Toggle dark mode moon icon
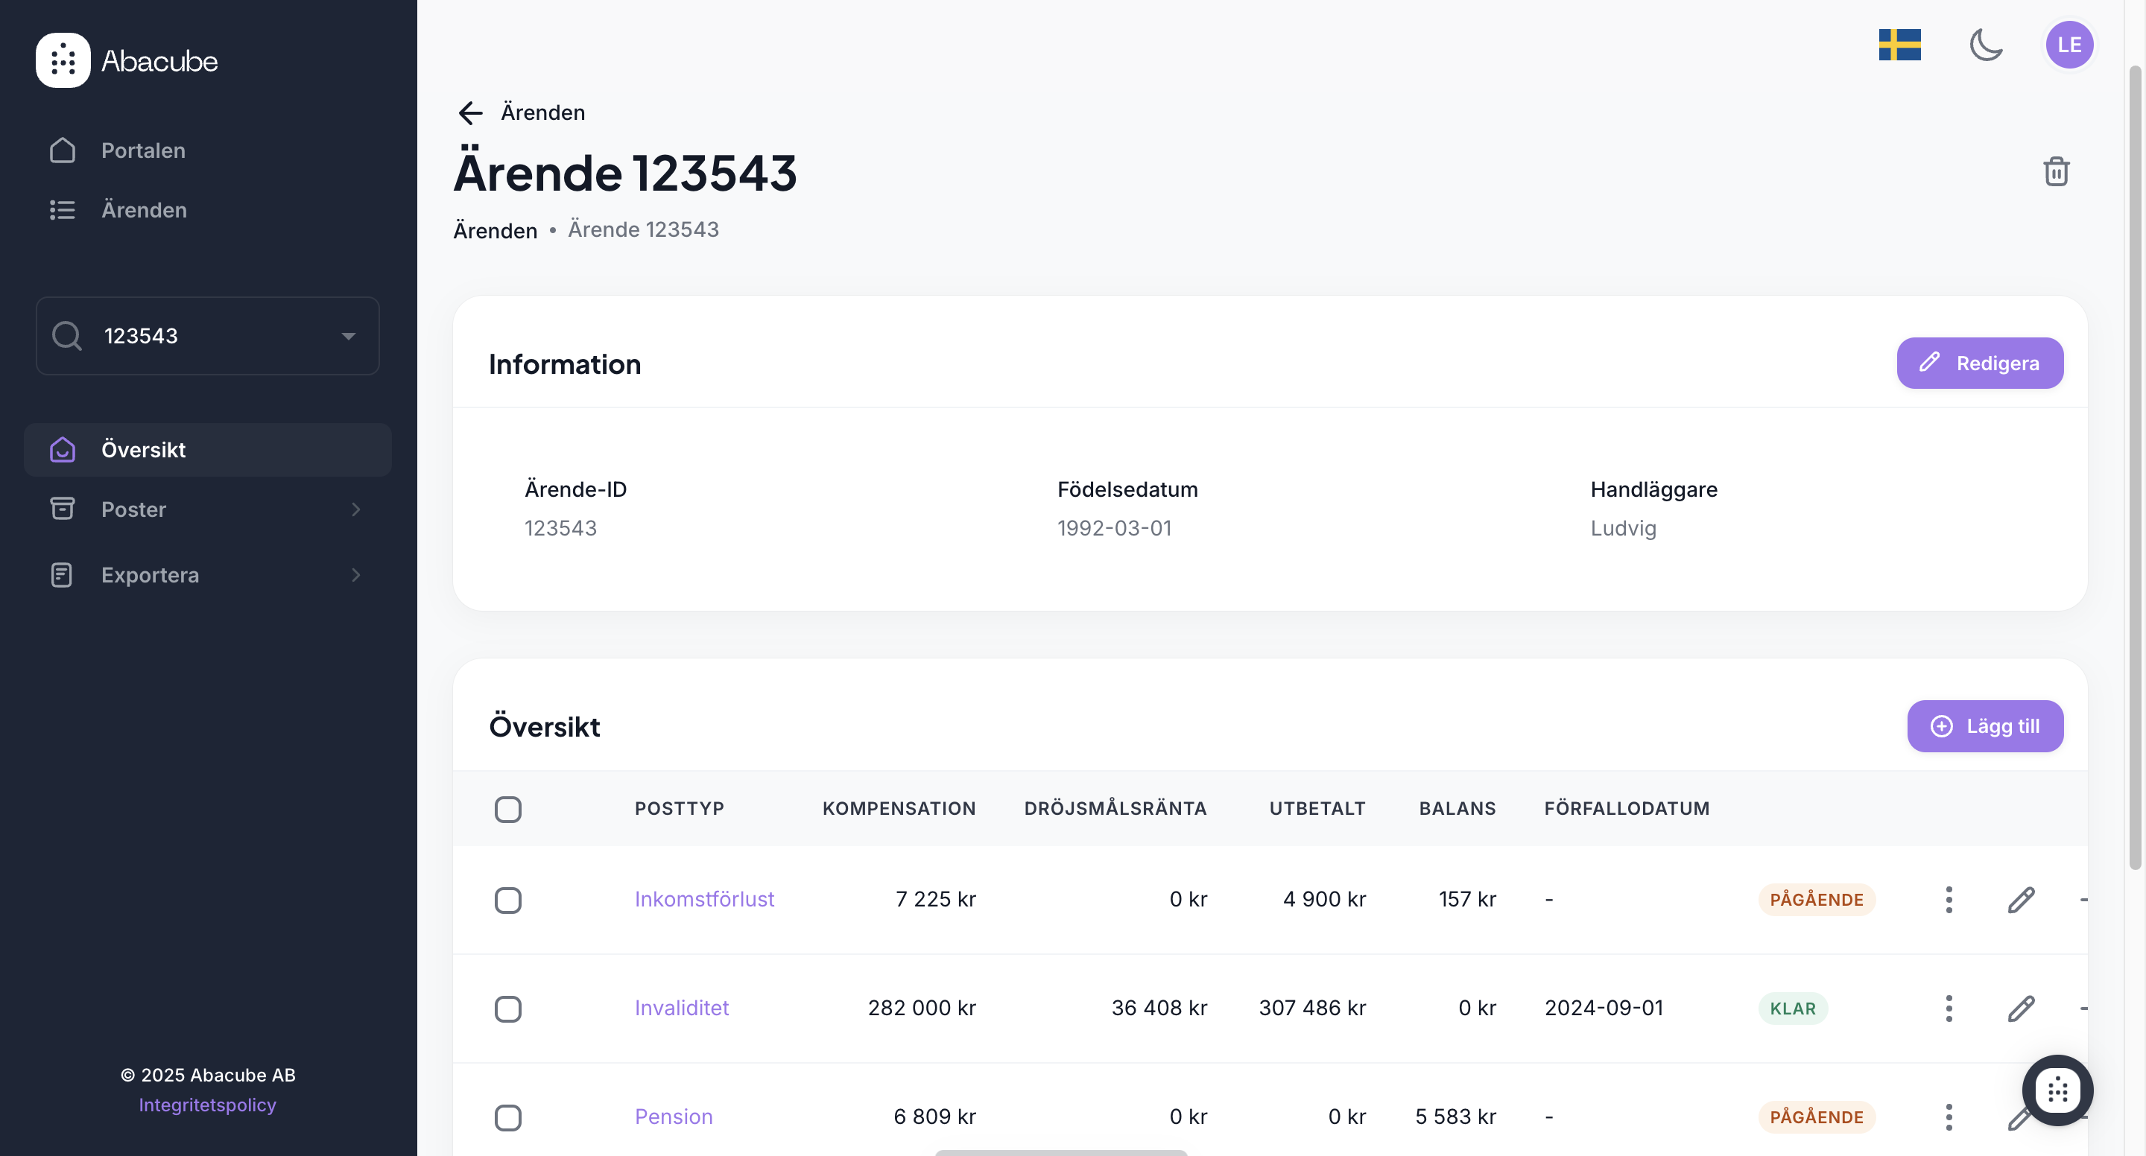 [1985, 45]
